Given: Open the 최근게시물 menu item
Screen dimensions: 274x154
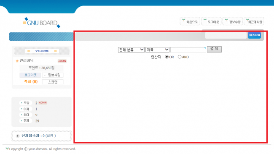Looking at the screenshot, I should [x=254, y=21].
